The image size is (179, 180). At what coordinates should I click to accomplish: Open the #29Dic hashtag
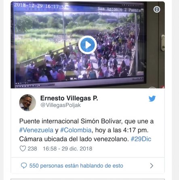141,139
